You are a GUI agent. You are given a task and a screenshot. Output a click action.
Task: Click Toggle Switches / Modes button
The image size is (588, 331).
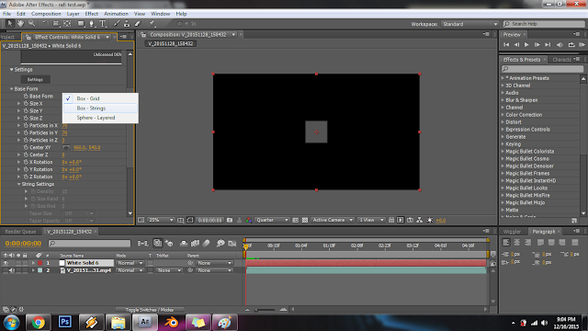tap(149, 310)
